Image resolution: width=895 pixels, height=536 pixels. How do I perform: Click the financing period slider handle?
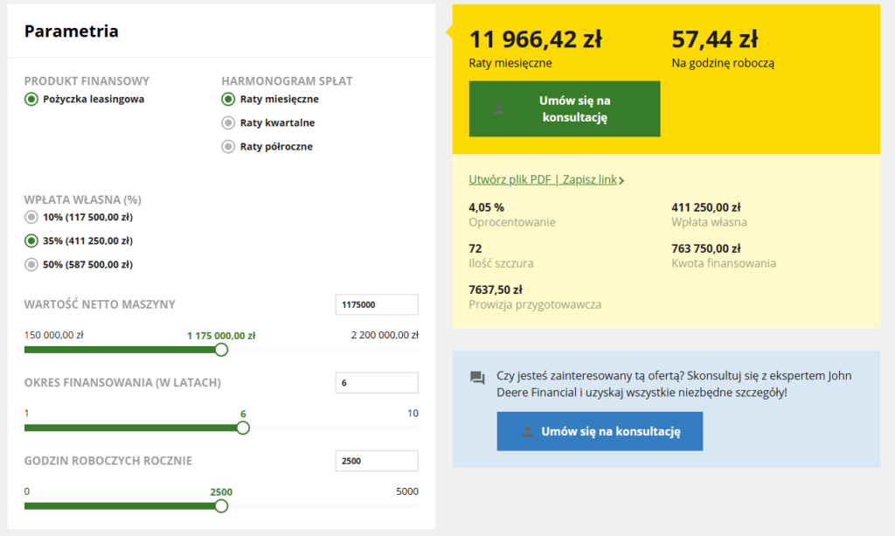click(243, 428)
